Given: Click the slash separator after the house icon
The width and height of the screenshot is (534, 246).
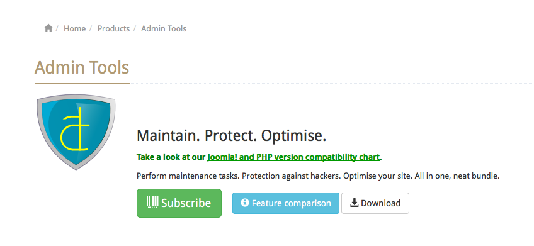Looking at the screenshot, I should 57,28.
